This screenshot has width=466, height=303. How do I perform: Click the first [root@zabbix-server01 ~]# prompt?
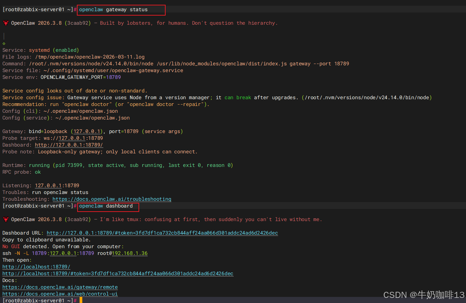click(40, 9)
